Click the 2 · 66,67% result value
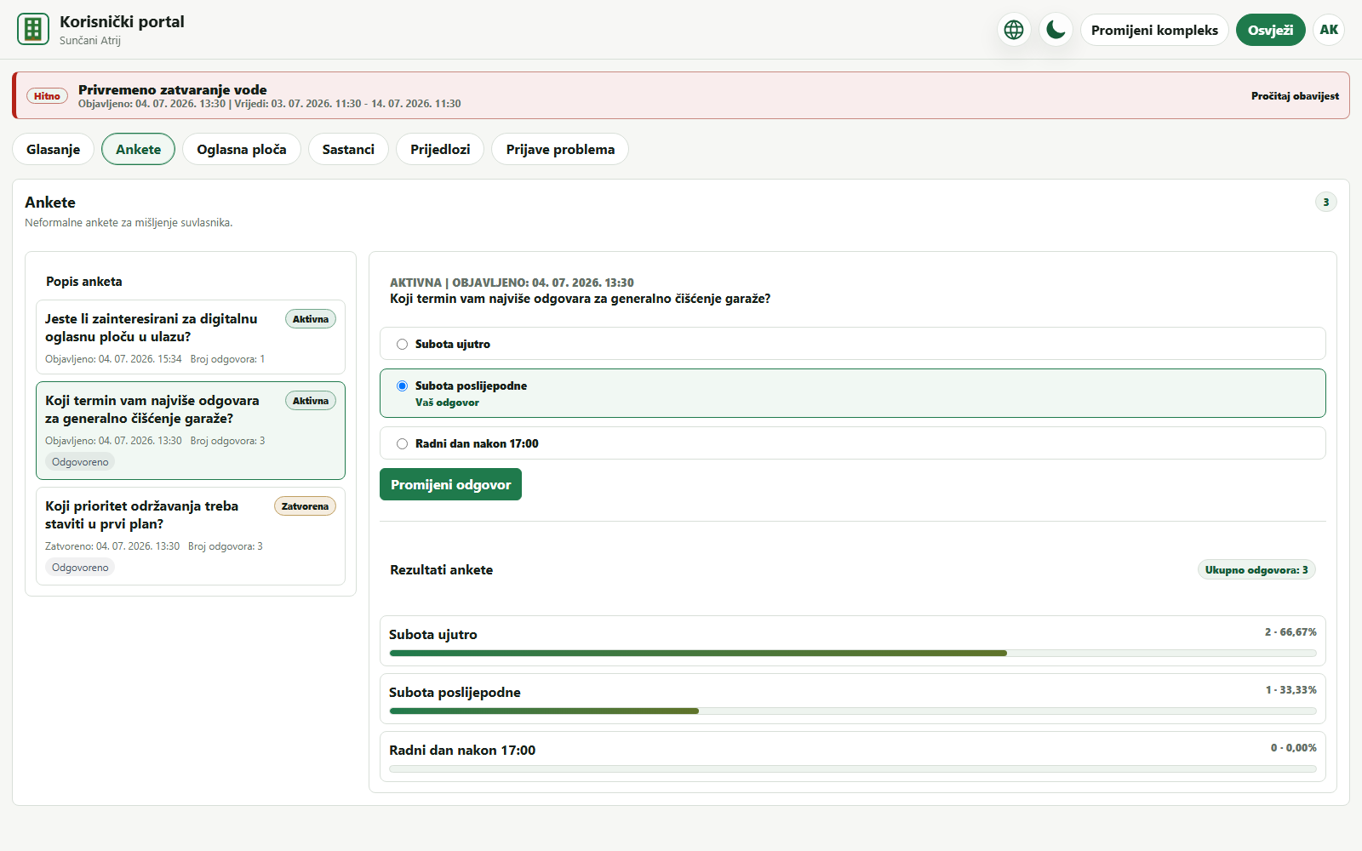 [x=1290, y=632]
